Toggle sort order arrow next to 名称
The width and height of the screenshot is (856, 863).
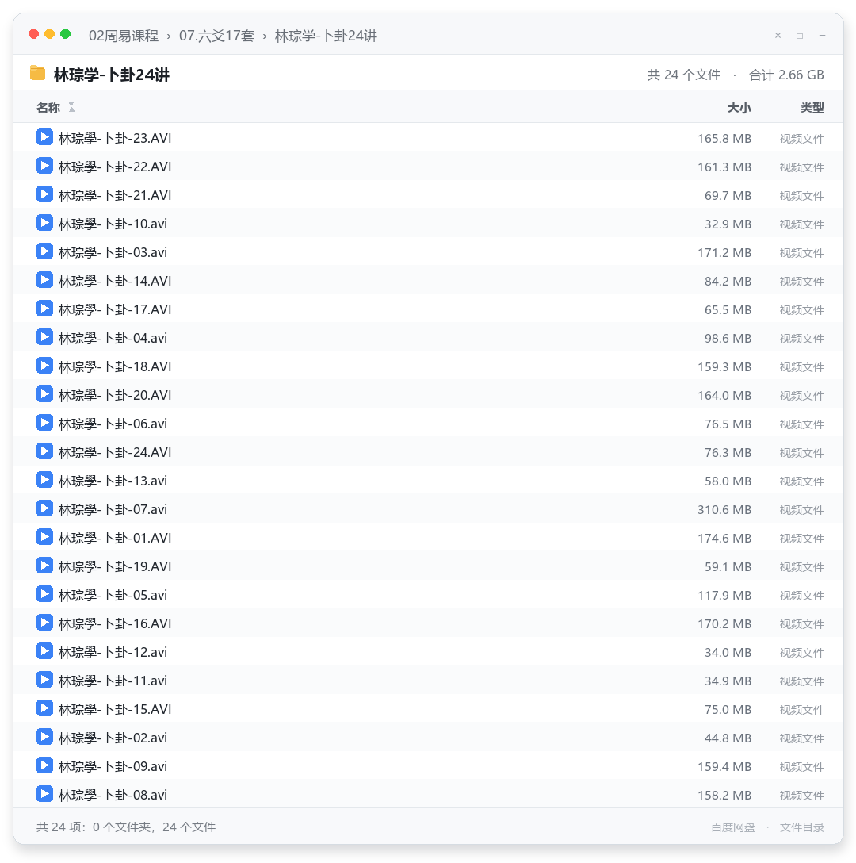(71, 107)
